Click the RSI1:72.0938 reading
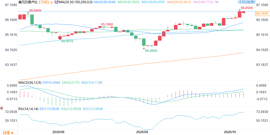 tap(49, 109)
